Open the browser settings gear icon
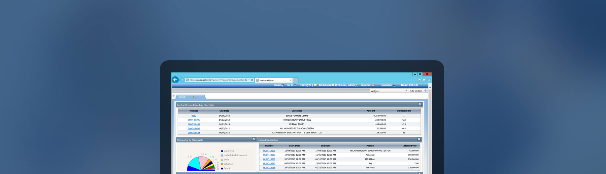 [429, 80]
